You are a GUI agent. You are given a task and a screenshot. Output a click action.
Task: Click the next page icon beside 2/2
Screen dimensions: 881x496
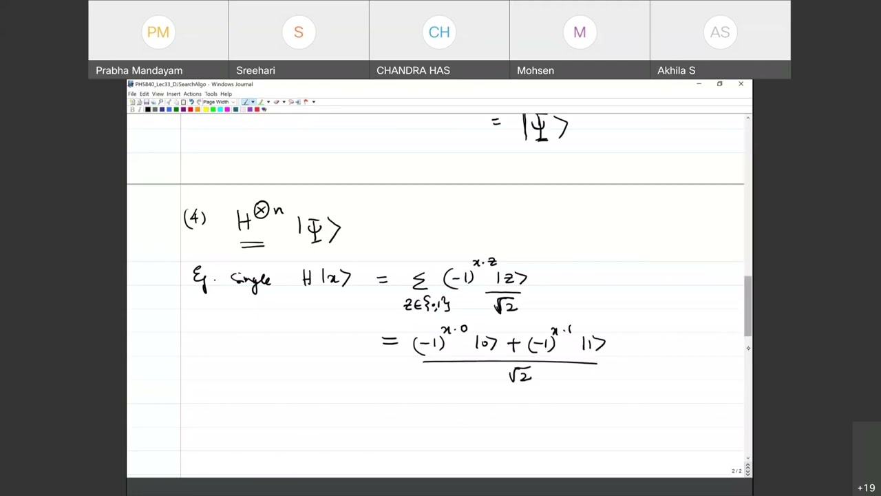coord(748,472)
